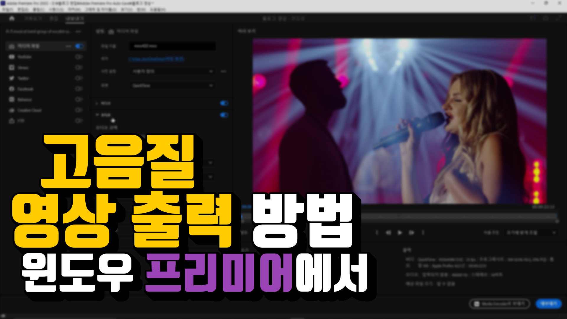Viewport: 567px width, 319px height.
Task: Select the Vimeo destination icon
Action: [x=12, y=68]
